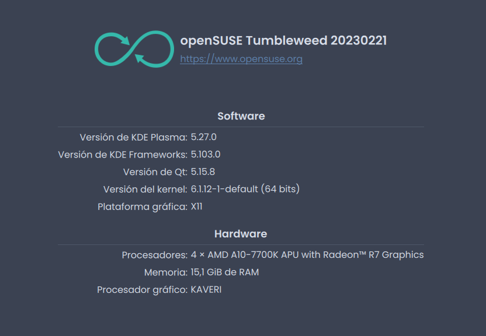Click the openSUSE infinity logo icon

134,49
